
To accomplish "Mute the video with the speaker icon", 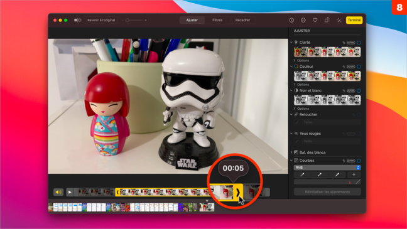I will tap(58, 192).
